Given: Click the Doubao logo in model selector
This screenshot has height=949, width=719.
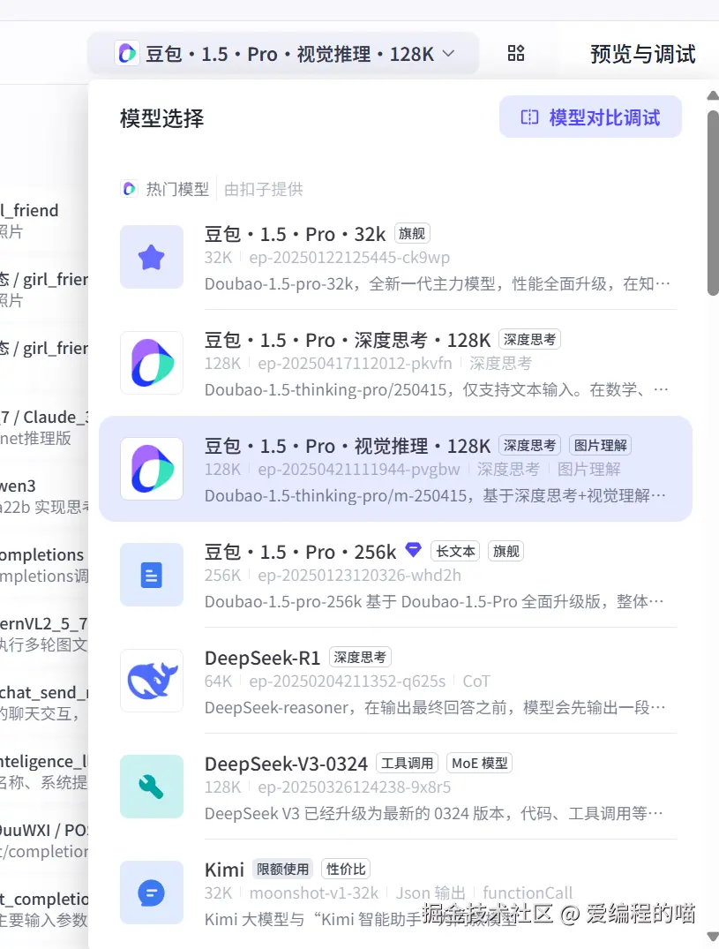Looking at the screenshot, I should click(x=127, y=54).
